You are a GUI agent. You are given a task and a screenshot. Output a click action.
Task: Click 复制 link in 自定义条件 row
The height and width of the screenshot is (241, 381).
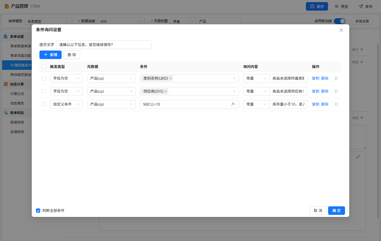point(316,104)
